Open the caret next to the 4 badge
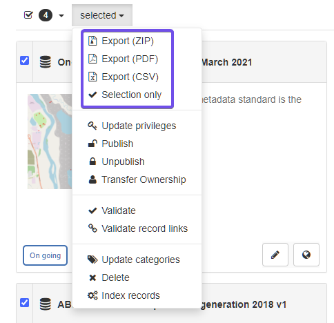Viewport: 334px width, 323px height. point(61,16)
